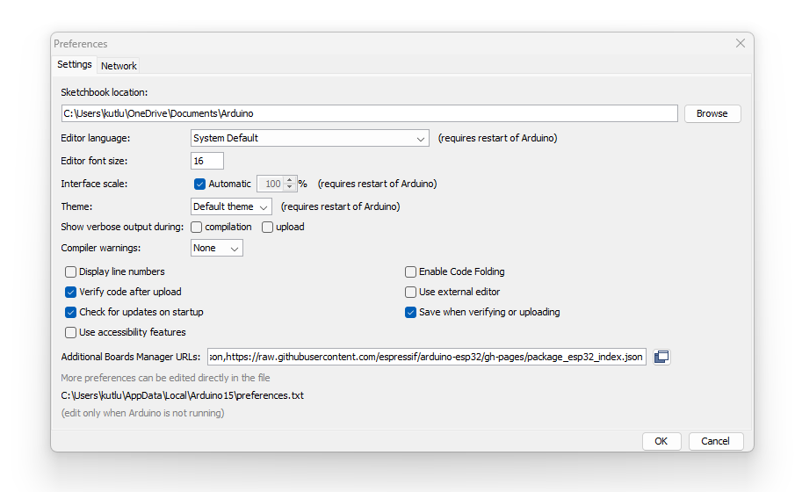Disable Save when verifying or uploading
Viewport: 795px width, 492px height.
410,312
